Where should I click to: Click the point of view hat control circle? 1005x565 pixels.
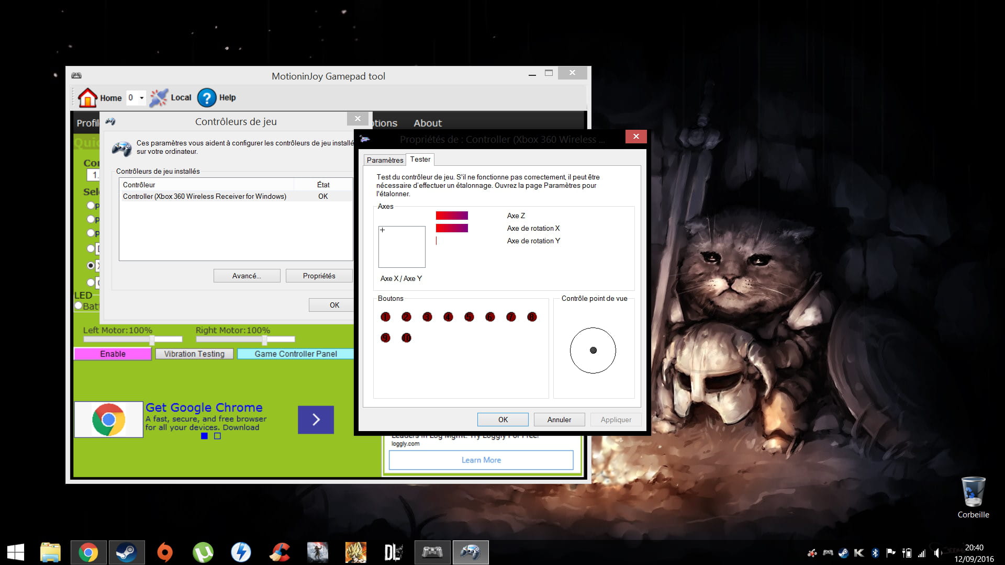click(x=593, y=351)
